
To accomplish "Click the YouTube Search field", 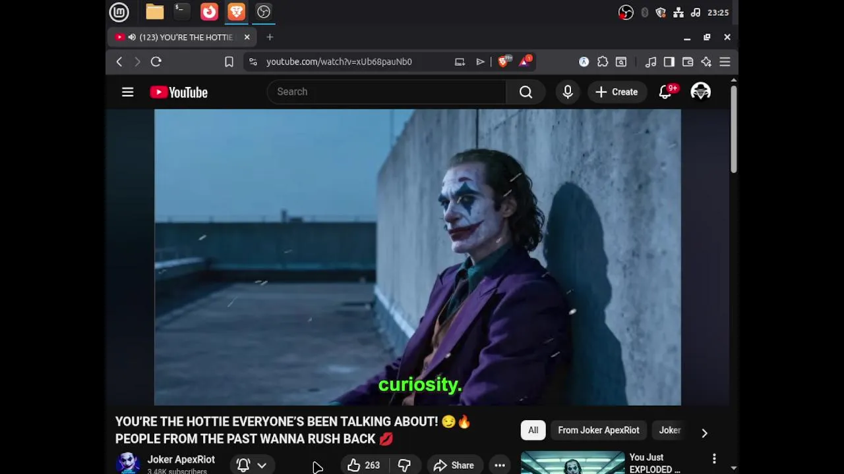I will (x=386, y=92).
